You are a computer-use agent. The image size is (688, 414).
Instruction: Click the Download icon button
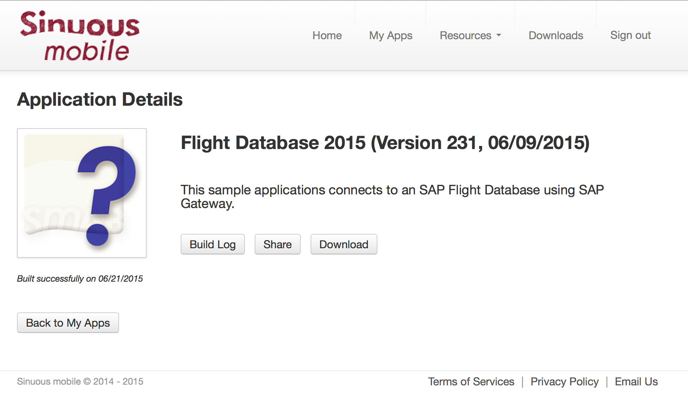click(x=344, y=245)
